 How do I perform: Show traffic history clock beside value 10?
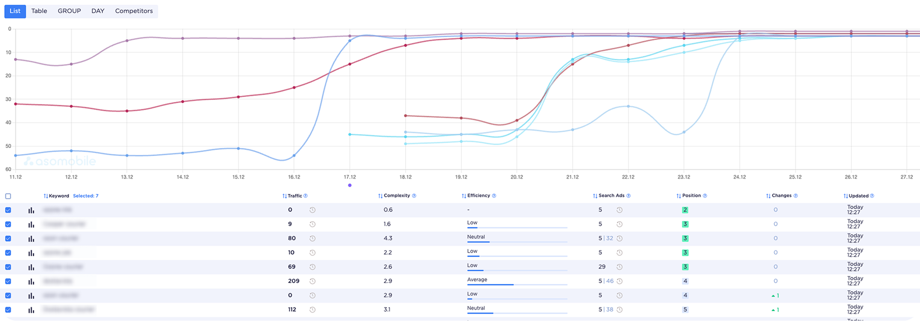click(312, 253)
